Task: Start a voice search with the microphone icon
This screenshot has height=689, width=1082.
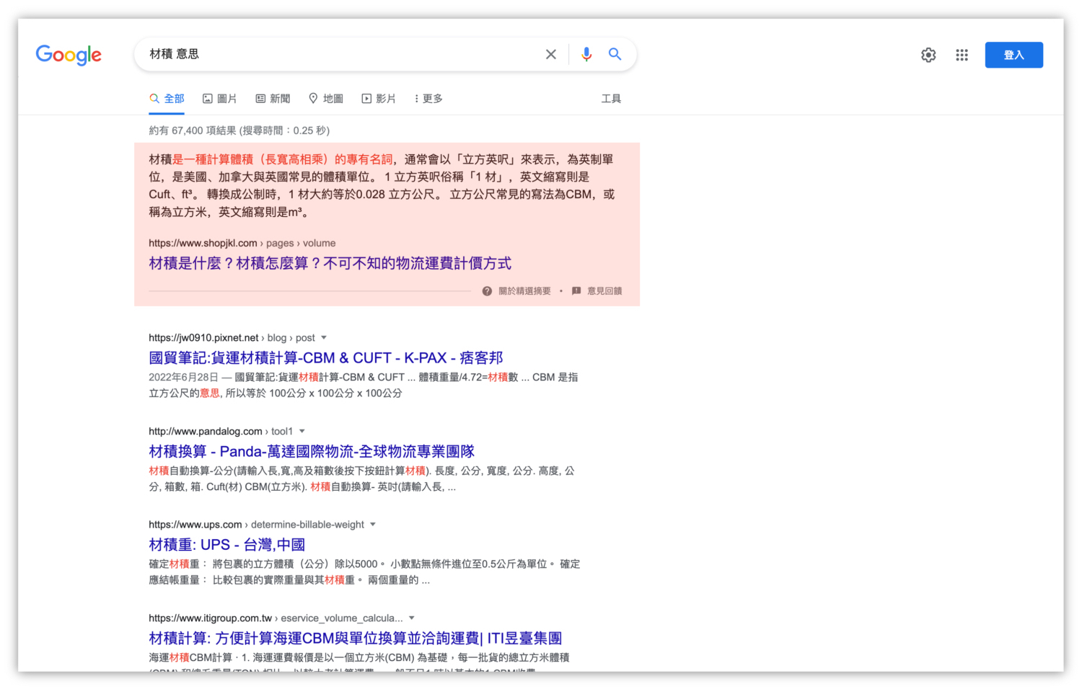Action: click(586, 54)
